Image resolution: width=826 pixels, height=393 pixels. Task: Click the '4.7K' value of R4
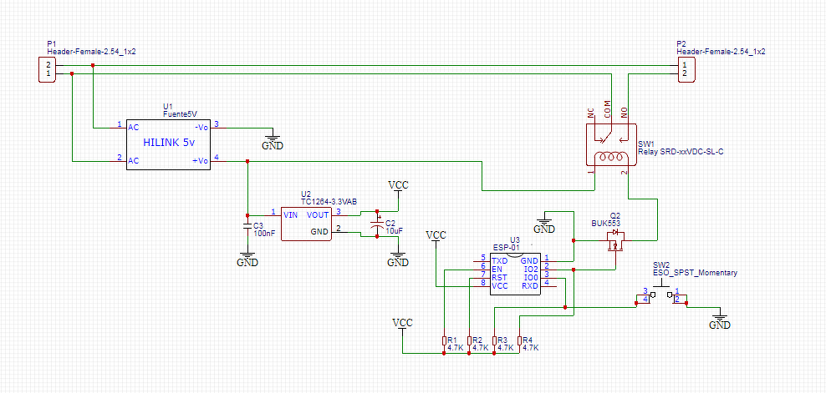point(531,348)
